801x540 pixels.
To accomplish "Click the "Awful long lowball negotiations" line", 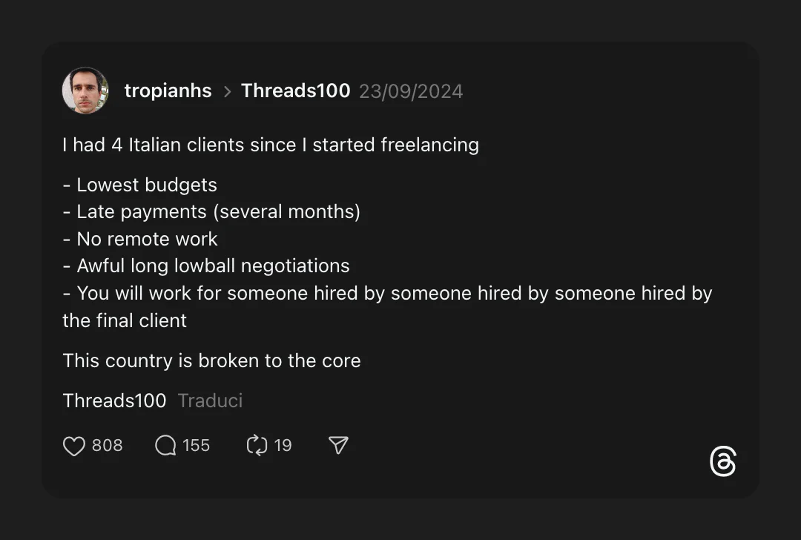I will [206, 266].
